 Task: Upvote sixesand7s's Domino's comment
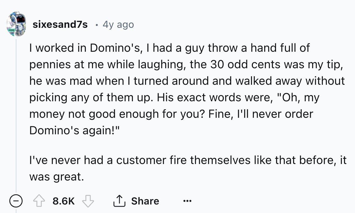[39, 201]
